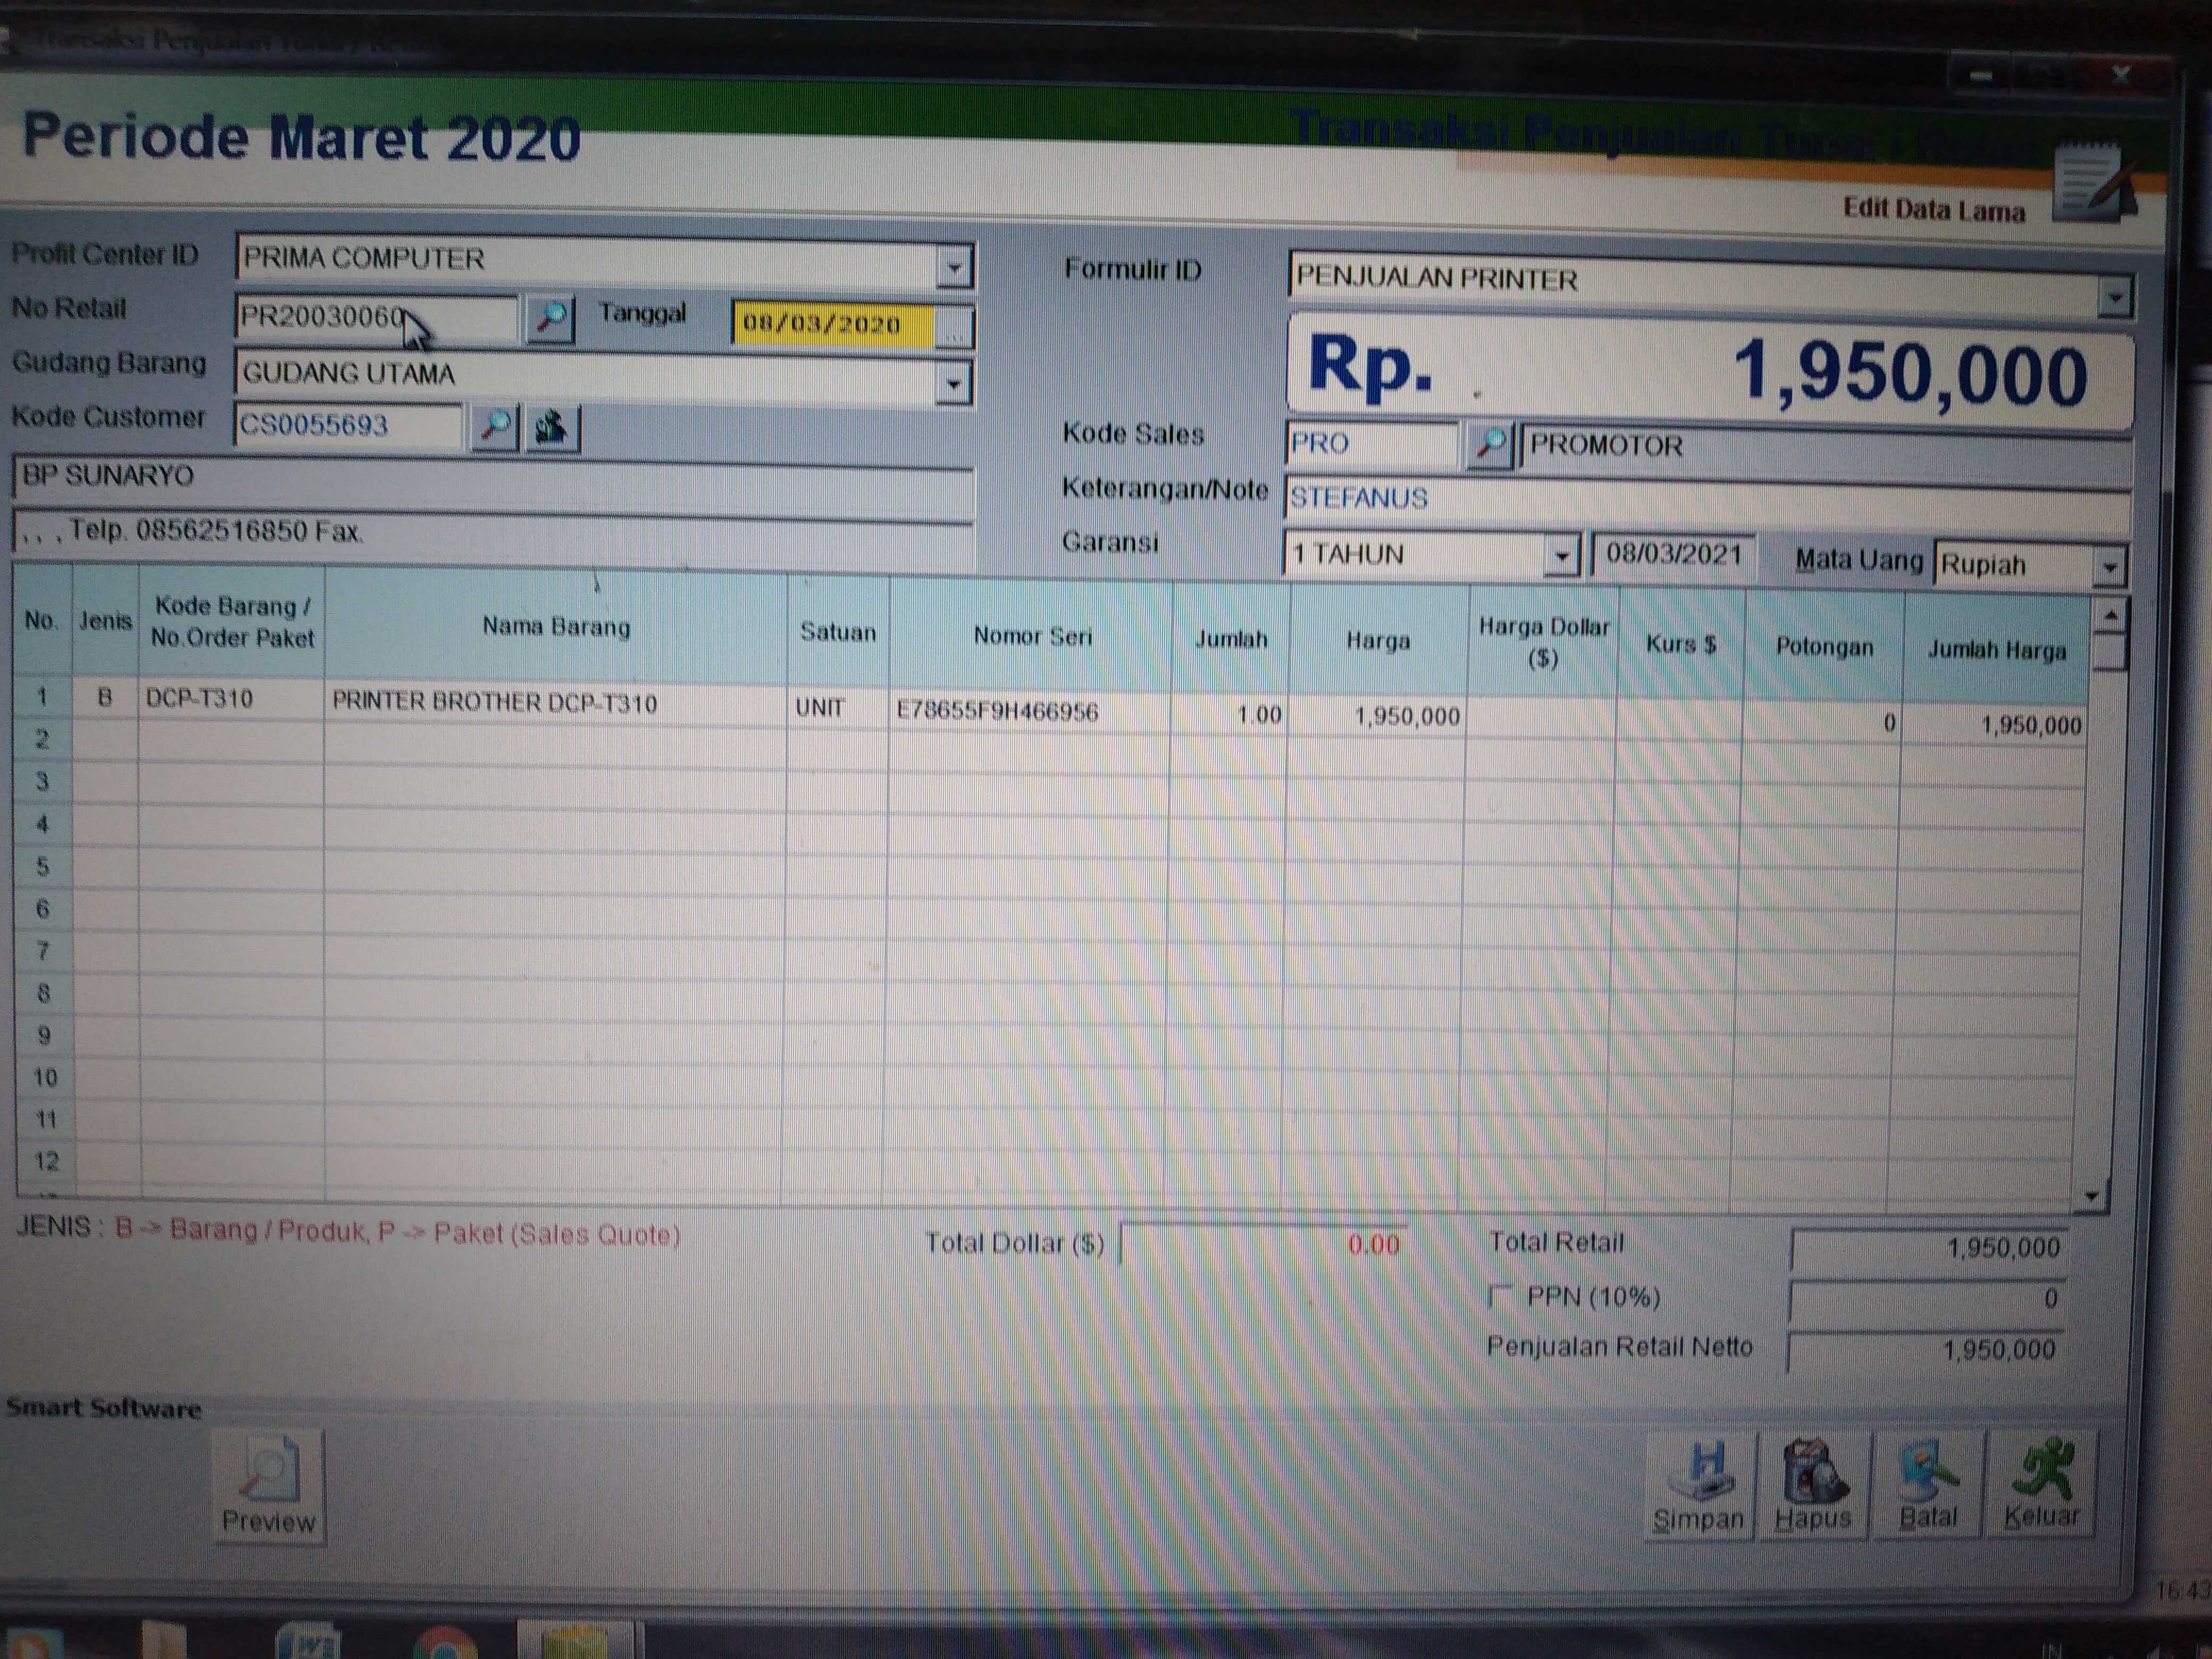Viewport: 2212px width, 1659px height.
Task: Click the Kode Customer search magnifier icon
Action: (494, 427)
